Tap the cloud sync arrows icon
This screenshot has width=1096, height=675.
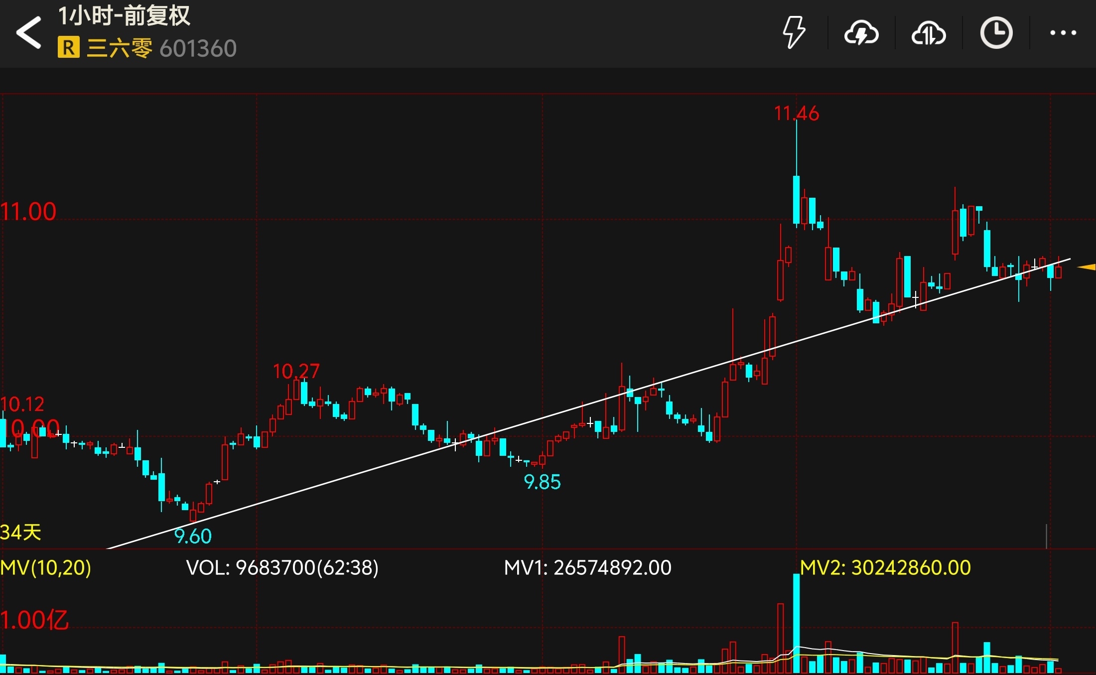pyautogui.click(x=929, y=33)
